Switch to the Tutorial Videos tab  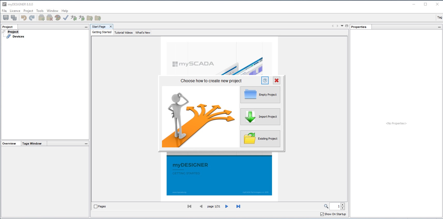click(x=123, y=33)
